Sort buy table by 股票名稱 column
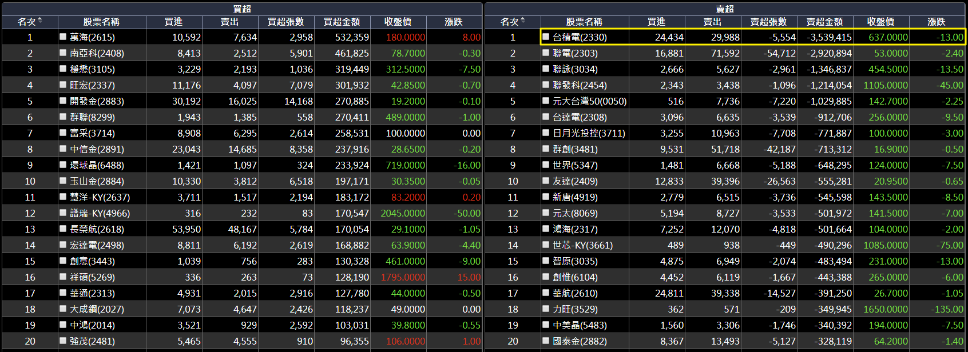 [101, 22]
